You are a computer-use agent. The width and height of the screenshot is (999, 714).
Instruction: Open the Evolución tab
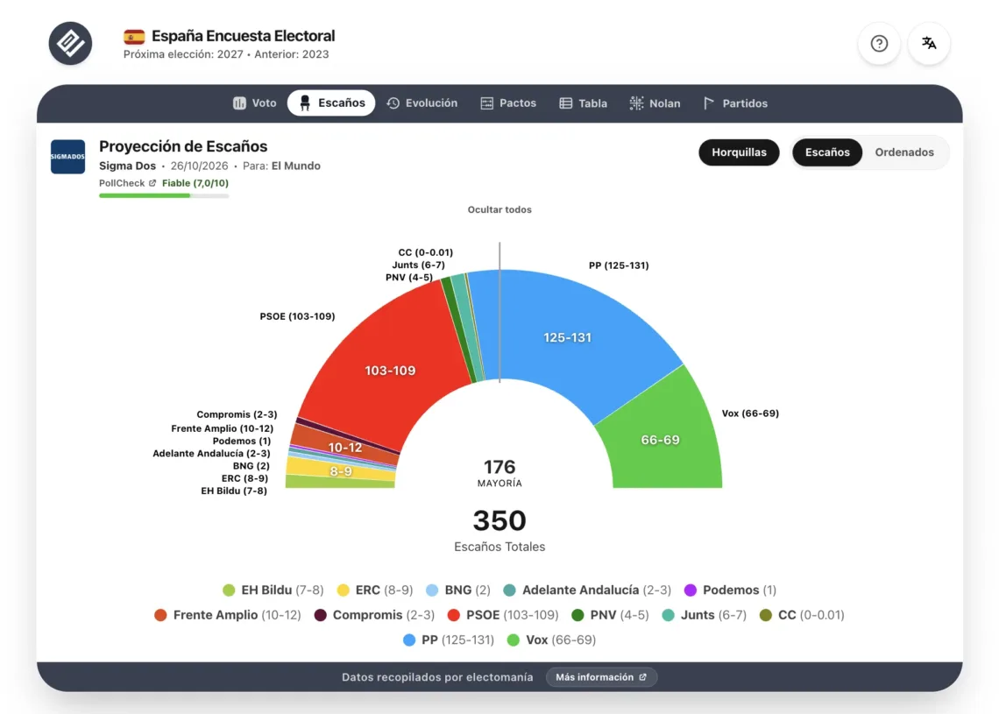coord(422,103)
